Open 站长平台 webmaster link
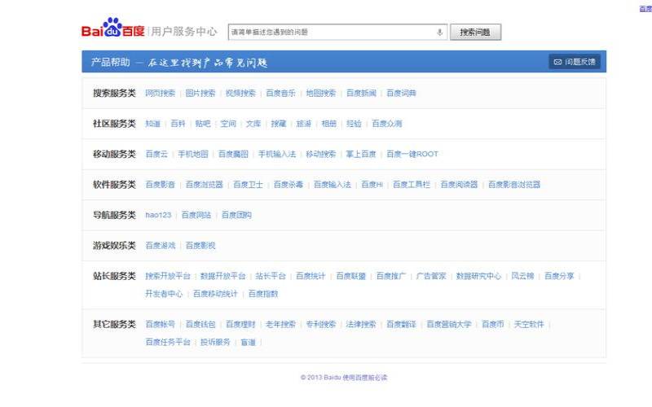 pyautogui.click(x=271, y=276)
